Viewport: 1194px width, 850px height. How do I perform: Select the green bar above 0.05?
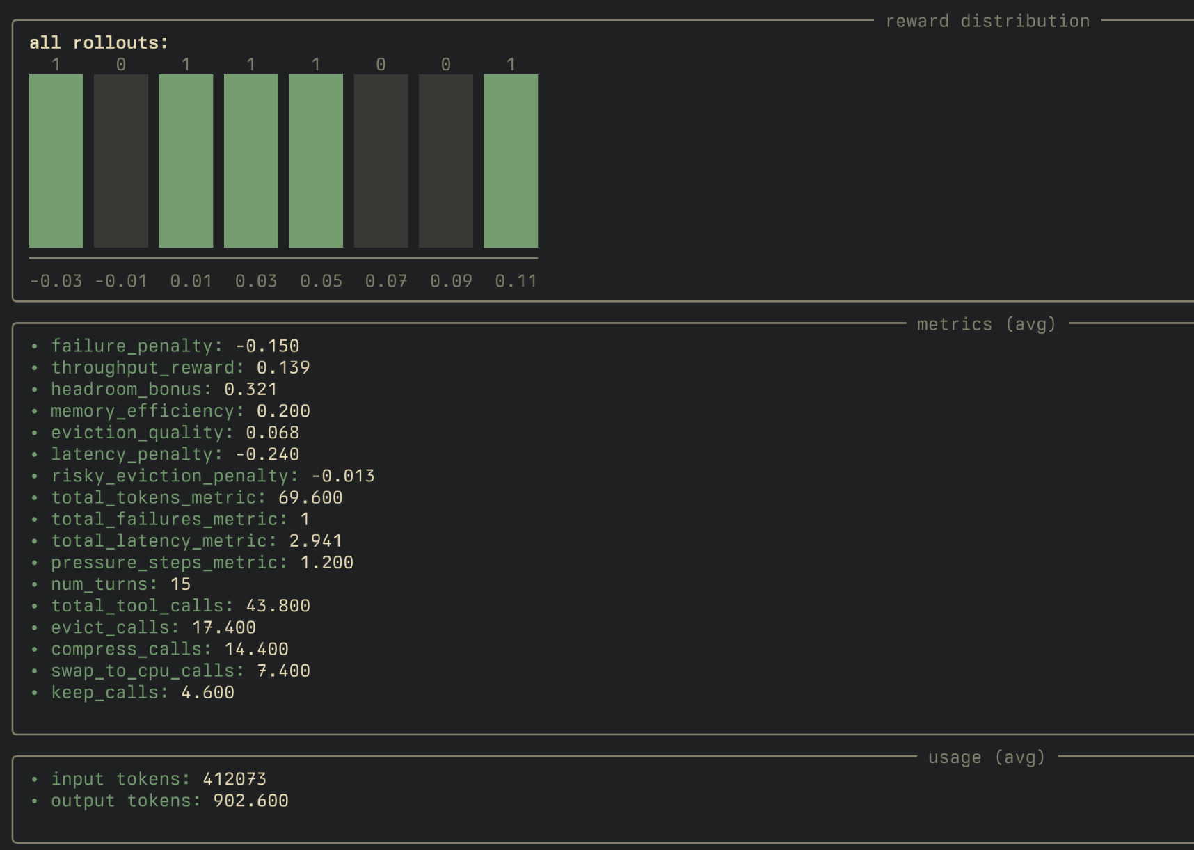click(x=316, y=161)
